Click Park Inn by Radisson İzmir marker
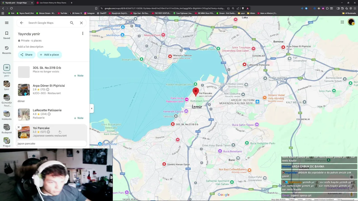 tap(187, 100)
